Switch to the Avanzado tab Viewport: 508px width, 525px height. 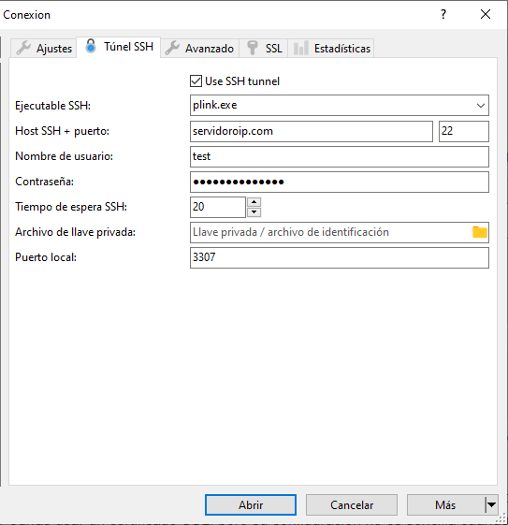click(200, 49)
